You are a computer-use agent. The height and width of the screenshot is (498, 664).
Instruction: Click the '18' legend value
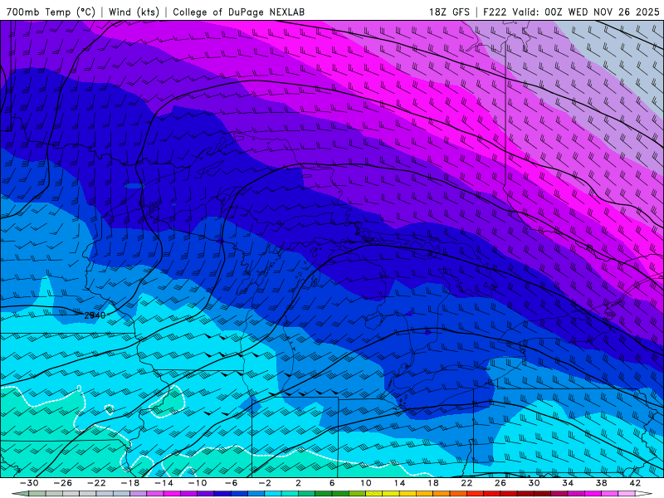[432, 483]
